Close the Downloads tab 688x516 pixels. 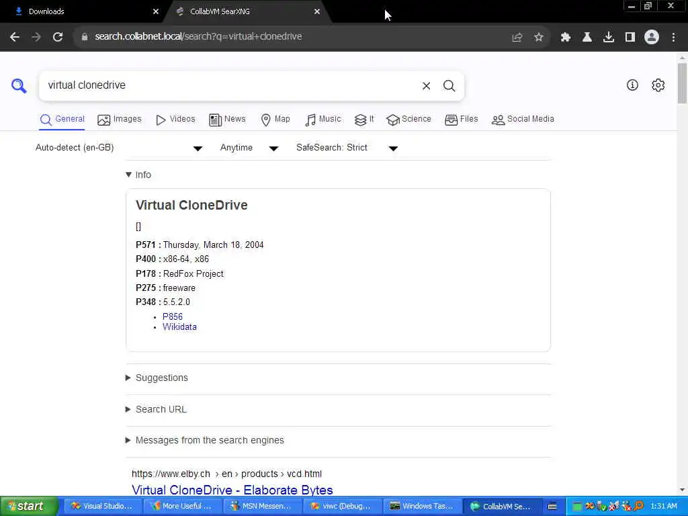point(156,11)
